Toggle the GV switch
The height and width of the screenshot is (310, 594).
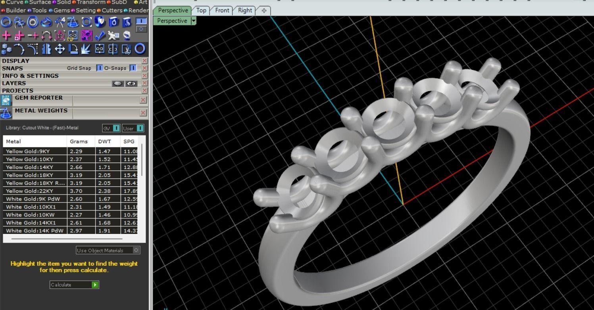(x=111, y=128)
